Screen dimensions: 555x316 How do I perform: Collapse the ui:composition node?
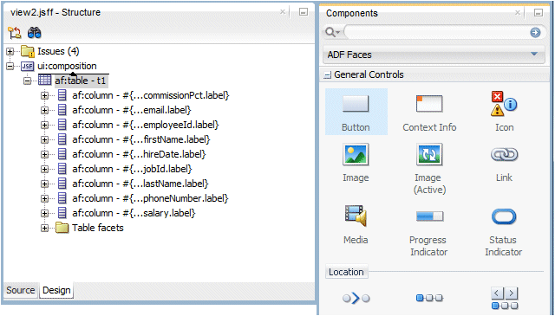point(10,66)
